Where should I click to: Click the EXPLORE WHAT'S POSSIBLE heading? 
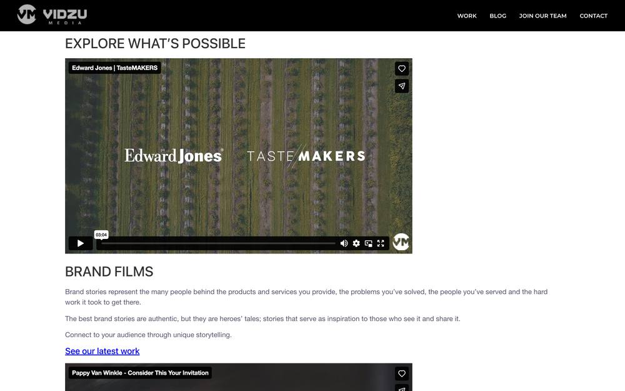155,44
